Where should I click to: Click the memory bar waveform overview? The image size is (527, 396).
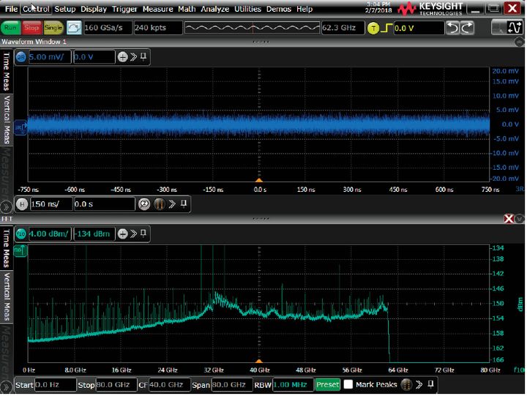pyautogui.click(x=251, y=28)
